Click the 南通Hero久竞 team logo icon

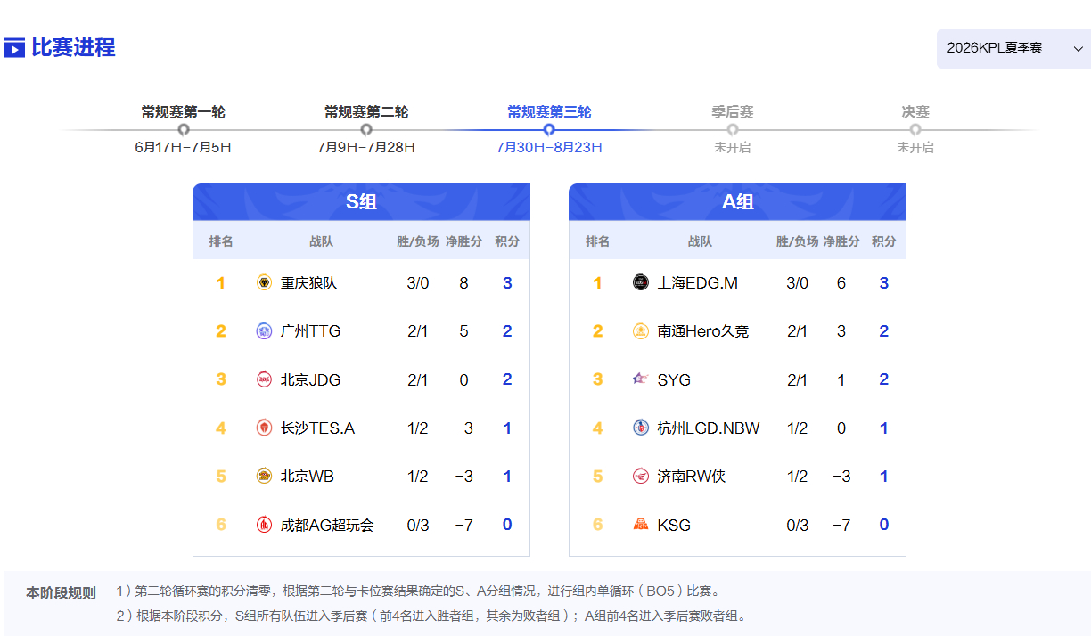click(x=641, y=331)
